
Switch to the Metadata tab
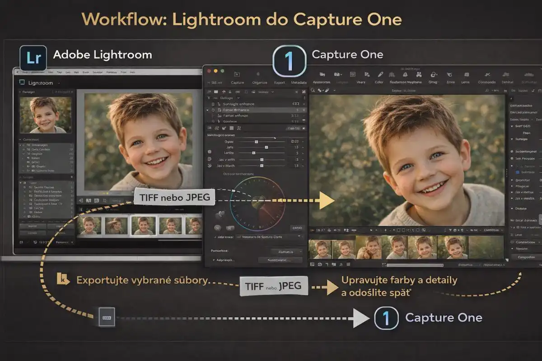point(299,83)
